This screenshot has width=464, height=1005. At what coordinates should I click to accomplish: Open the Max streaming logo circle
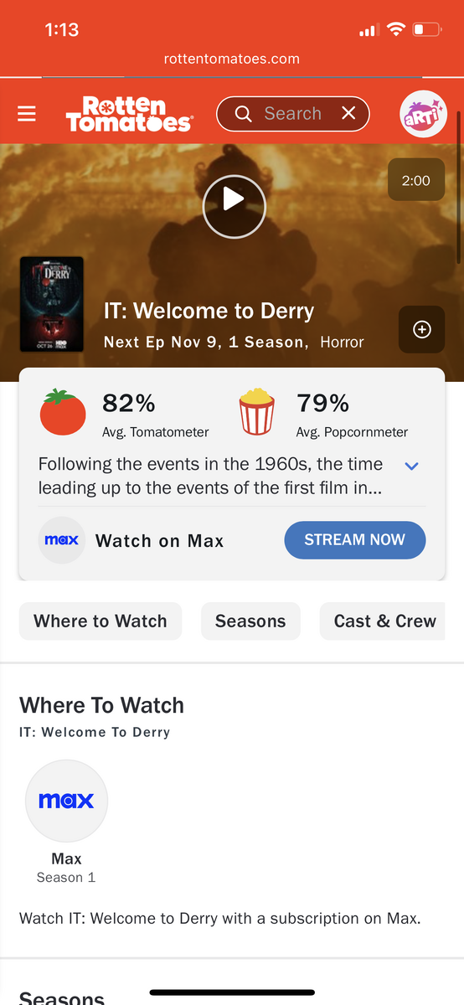pyautogui.click(x=66, y=801)
